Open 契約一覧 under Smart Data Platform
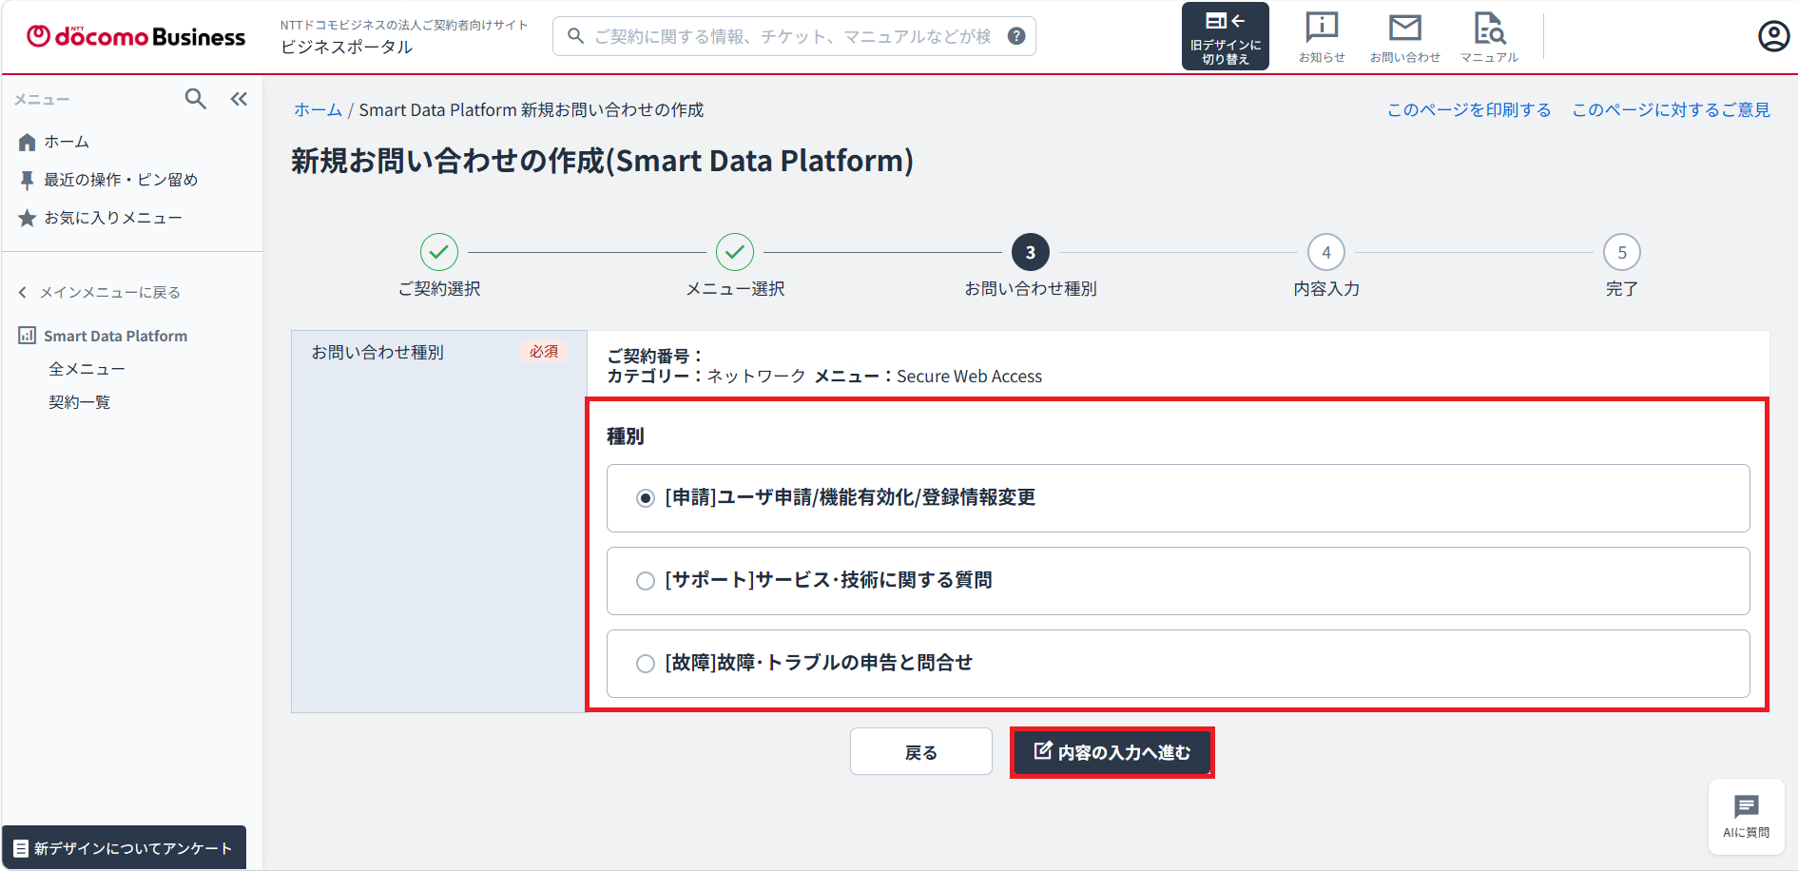Viewport: 1798px width, 871px height. point(79,402)
